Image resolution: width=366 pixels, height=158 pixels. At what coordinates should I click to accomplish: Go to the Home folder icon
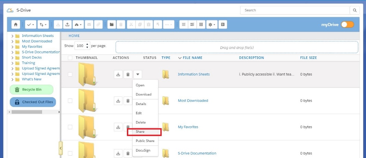coord(16,25)
